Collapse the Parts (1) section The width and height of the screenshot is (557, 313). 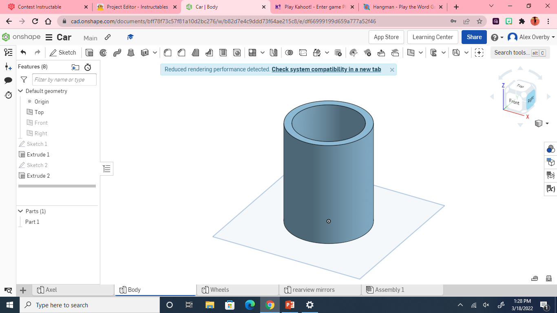(20, 211)
